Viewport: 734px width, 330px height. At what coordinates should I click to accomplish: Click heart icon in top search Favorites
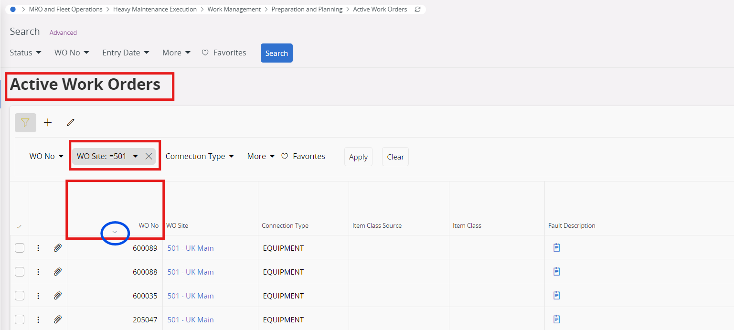(x=205, y=53)
